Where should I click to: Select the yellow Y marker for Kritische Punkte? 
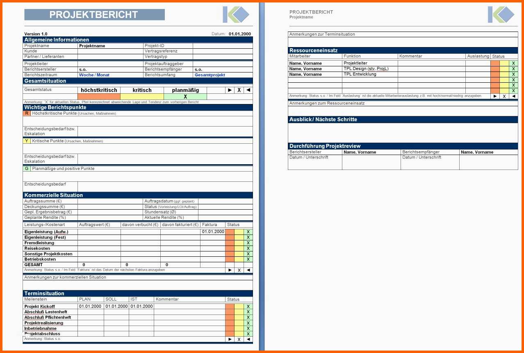point(27,141)
